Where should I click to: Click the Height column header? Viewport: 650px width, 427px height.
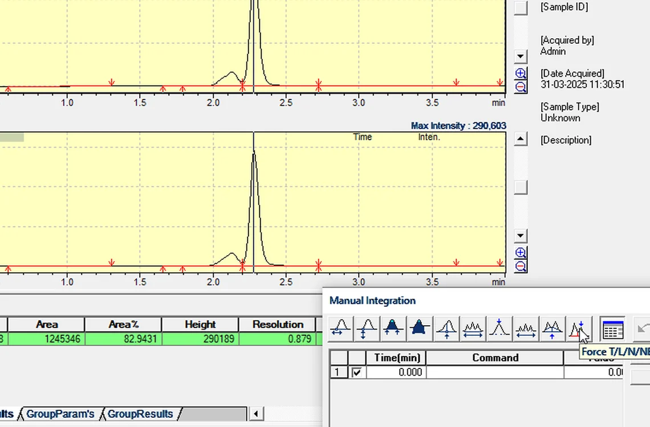(200, 325)
